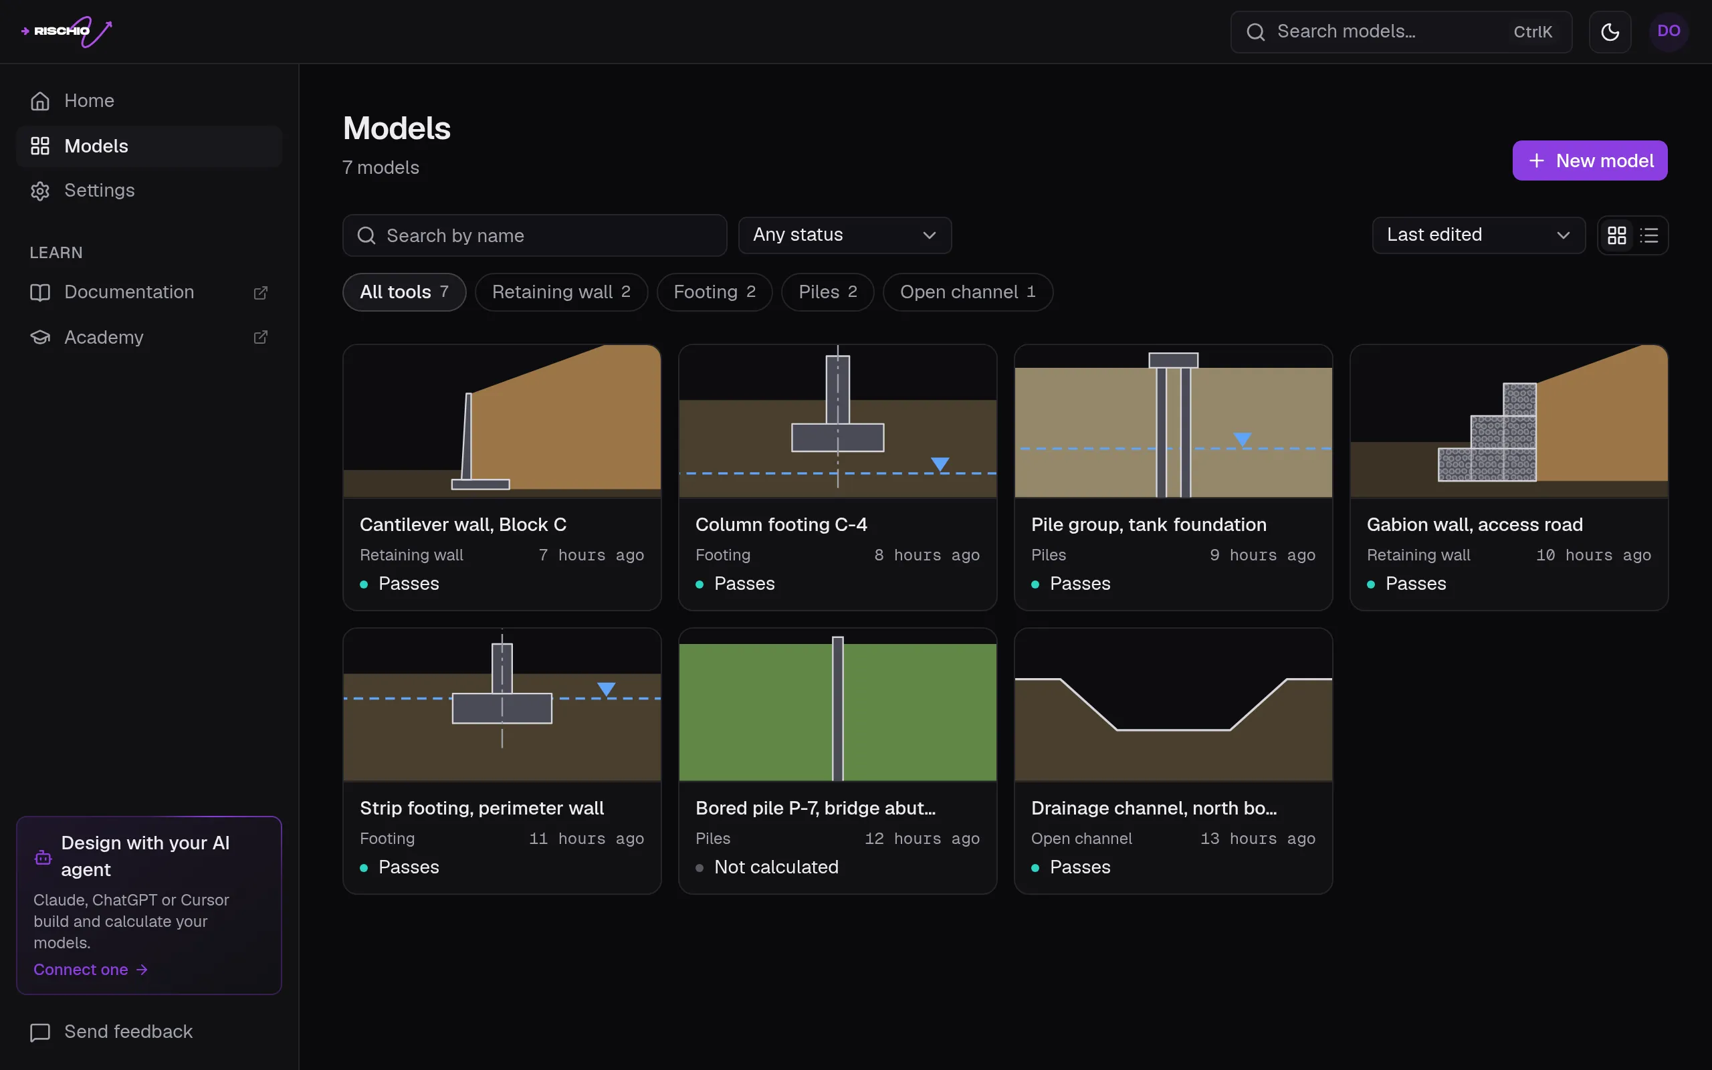Filter by Piles
This screenshot has width=1712, height=1070.
click(x=828, y=292)
